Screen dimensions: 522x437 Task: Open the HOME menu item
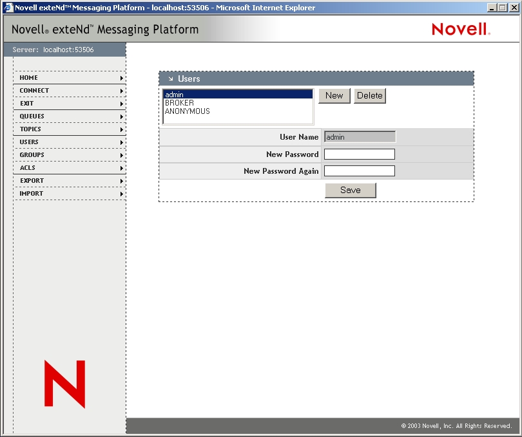[x=69, y=77]
